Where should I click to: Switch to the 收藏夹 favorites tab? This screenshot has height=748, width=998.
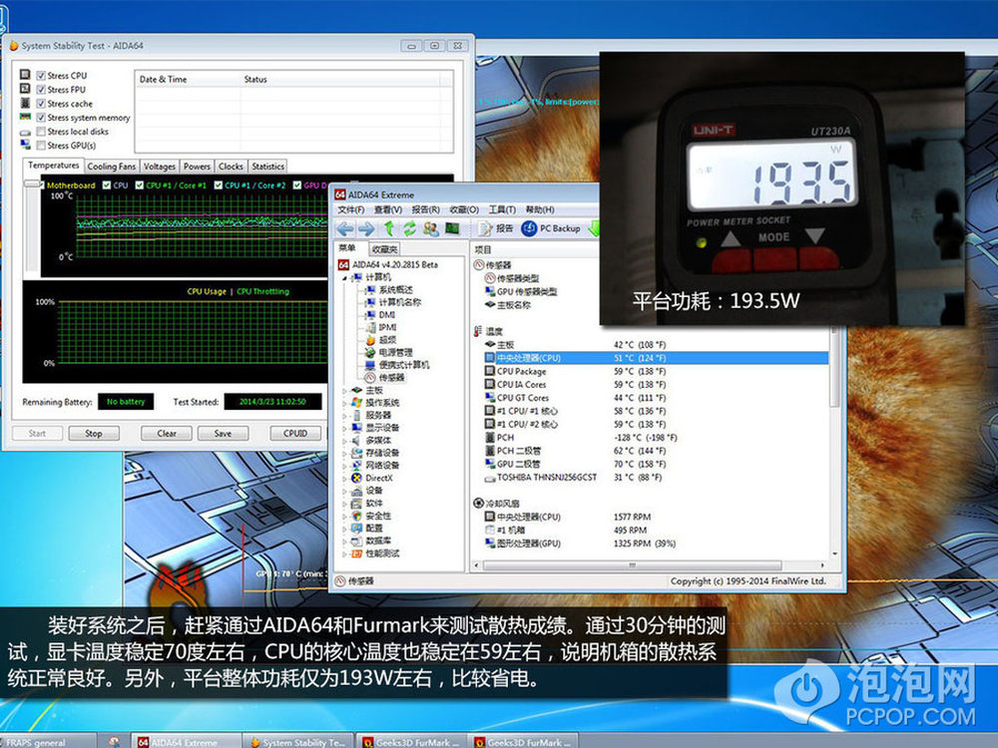coord(384,249)
